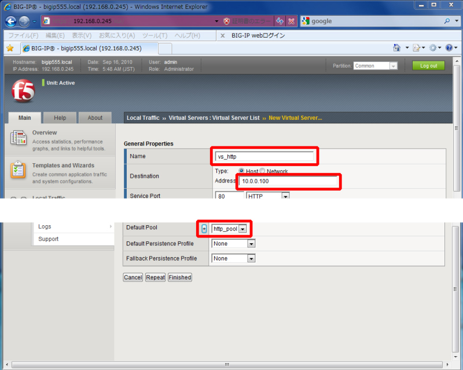Click the browser back arrow button
This screenshot has height=370, width=463.
pos(10,21)
